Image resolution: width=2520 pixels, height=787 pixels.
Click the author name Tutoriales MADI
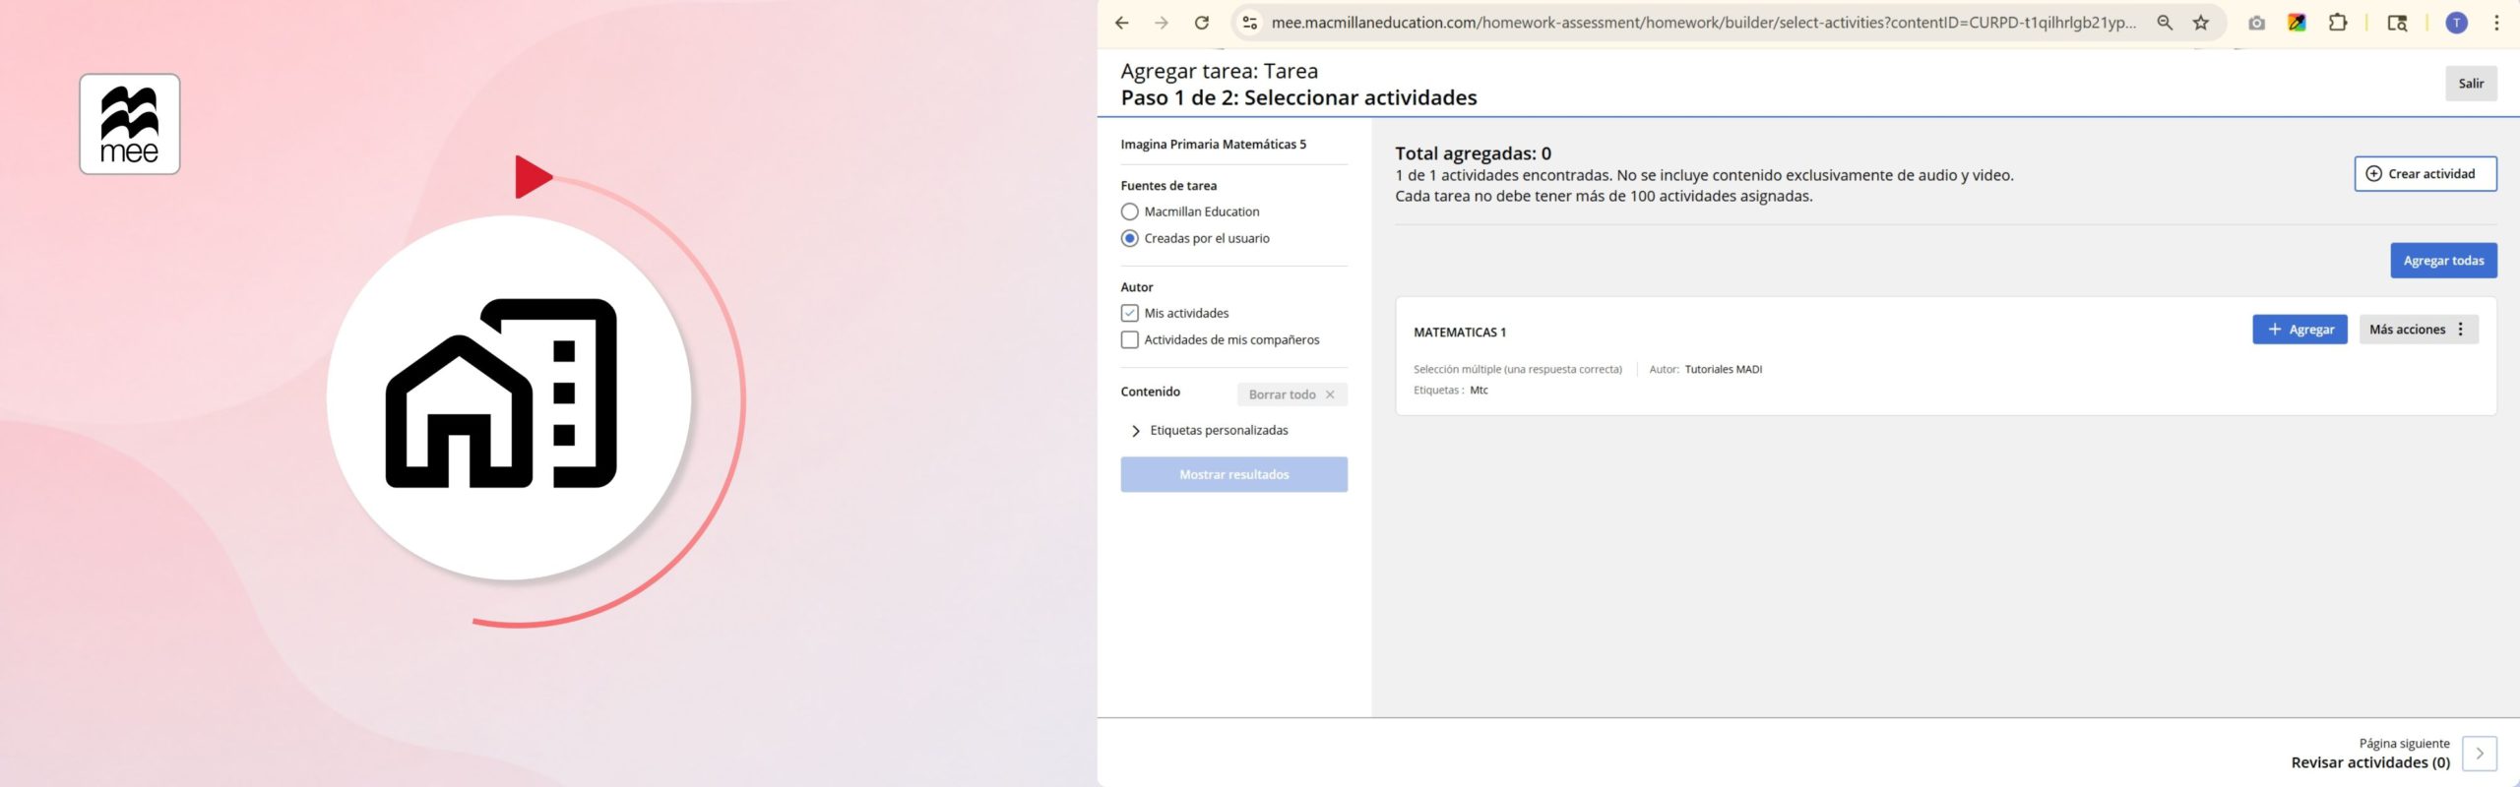pyautogui.click(x=1724, y=370)
